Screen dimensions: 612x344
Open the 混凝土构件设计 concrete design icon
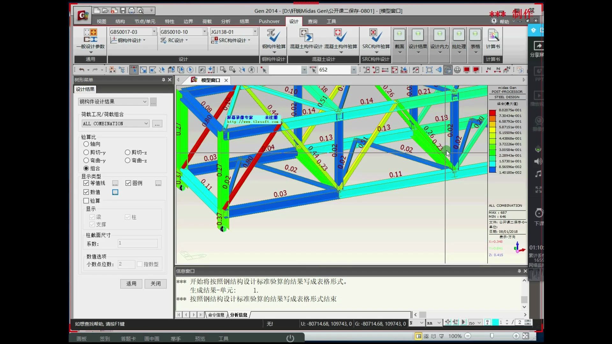pos(306,36)
